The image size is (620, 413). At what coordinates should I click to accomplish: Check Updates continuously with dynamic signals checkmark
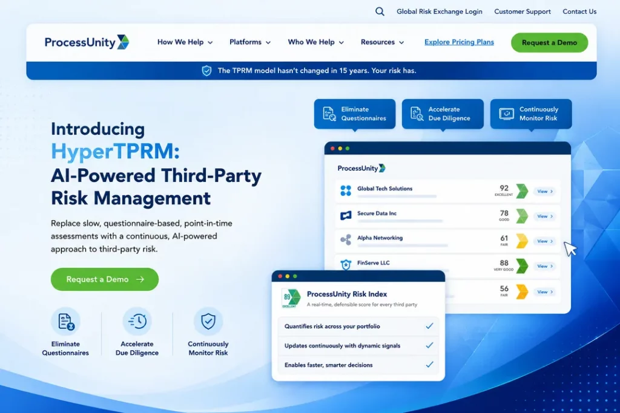(429, 345)
